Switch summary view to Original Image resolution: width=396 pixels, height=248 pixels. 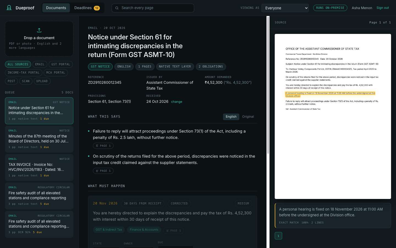[x=248, y=117]
